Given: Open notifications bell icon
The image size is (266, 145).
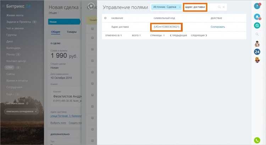Looking at the screenshot, I should (x=257, y=17).
